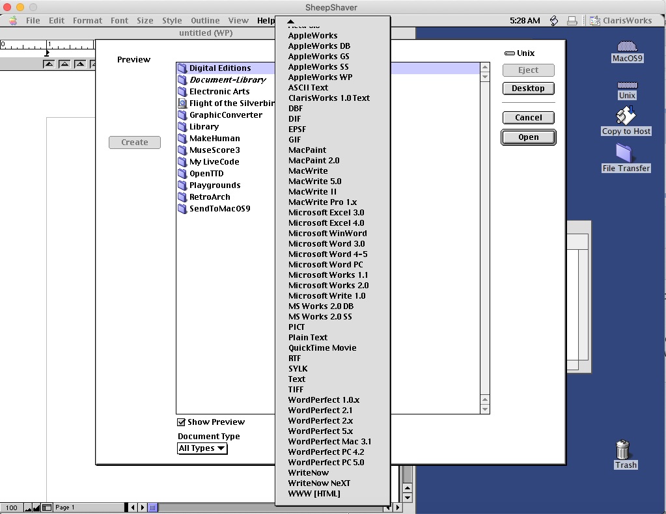The image size is (666, 514).
Task: Open the MacOS9 disk icon on desktop
Action: (x=627, y=46)
